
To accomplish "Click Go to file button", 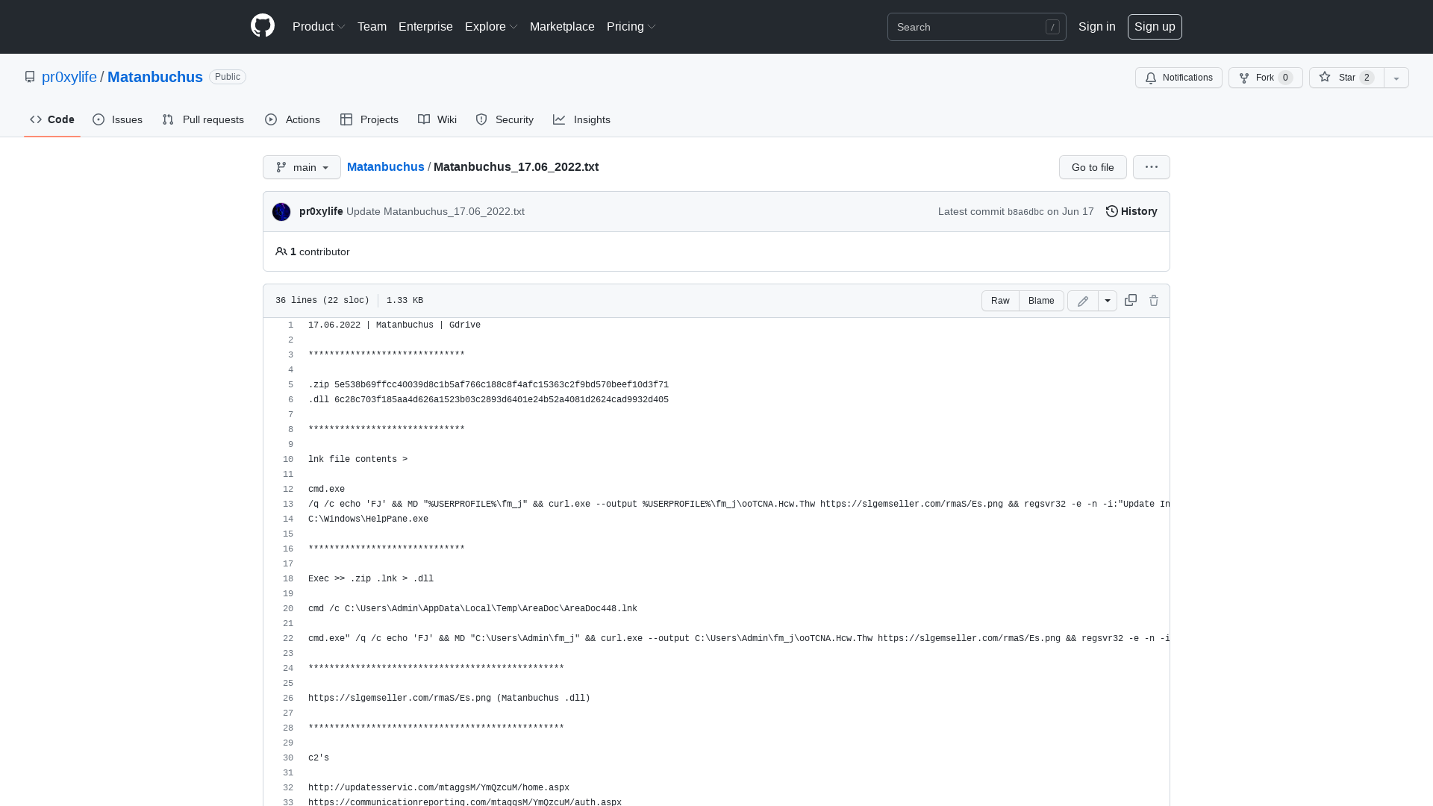I will pyautogui.click(x=1093, y=167).
